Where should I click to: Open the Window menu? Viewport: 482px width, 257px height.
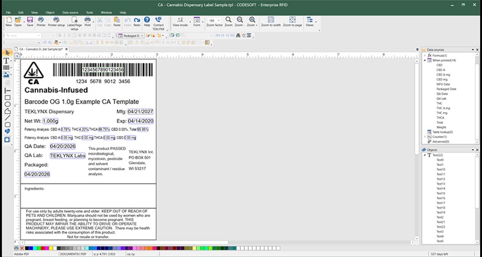(x=107, y=13)
